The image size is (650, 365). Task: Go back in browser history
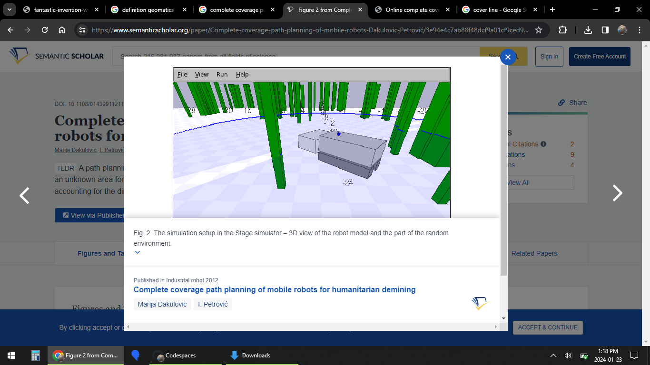[x=10, y=30]
